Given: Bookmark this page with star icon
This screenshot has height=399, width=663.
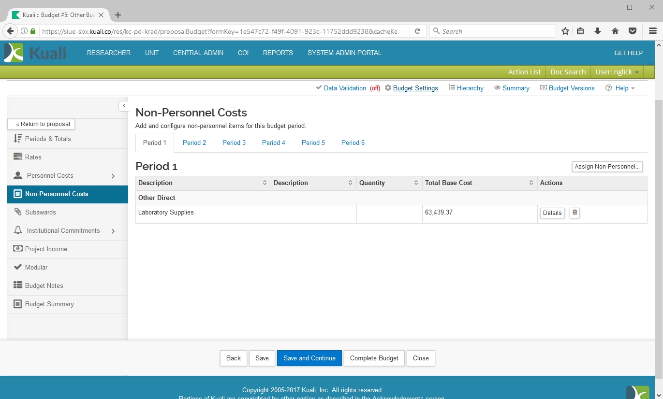Looking at the screenshot, I should pos(565,31).
